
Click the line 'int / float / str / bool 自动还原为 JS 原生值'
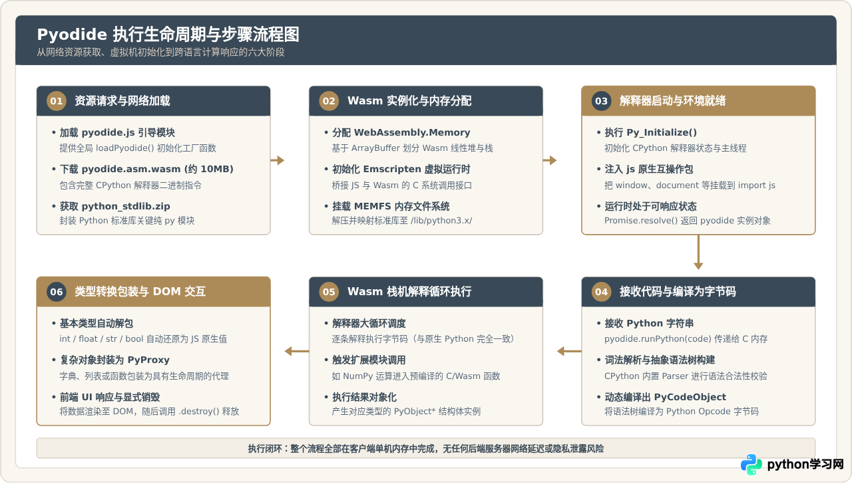(x=143, y=339)
